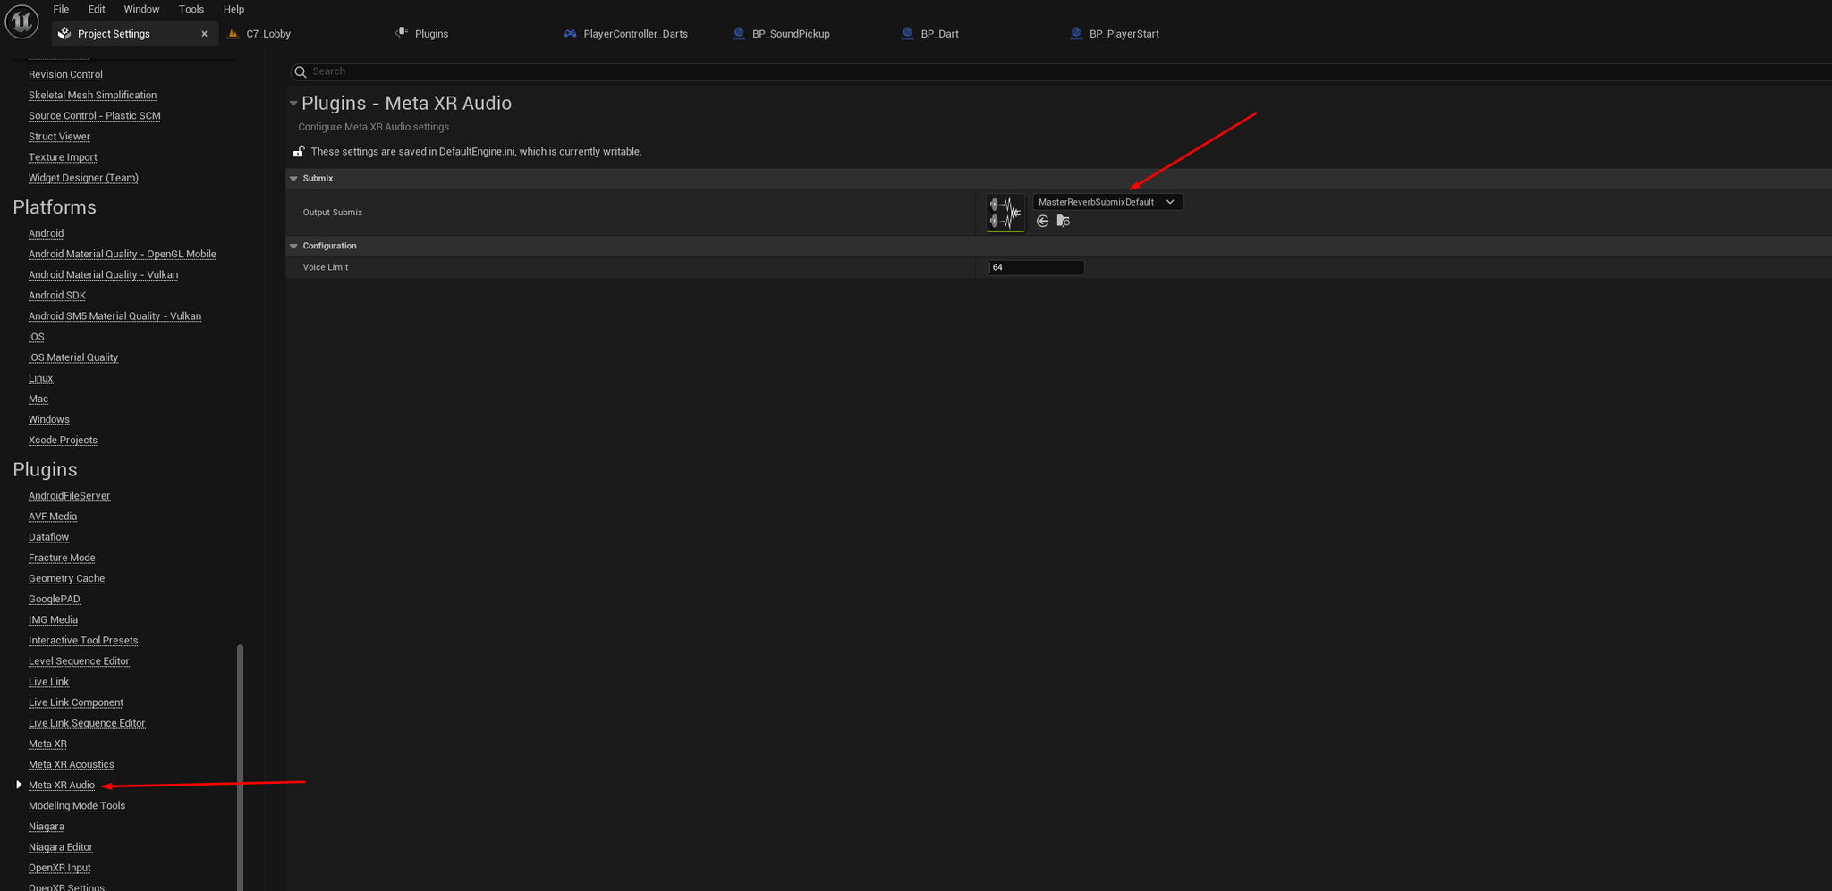
Task: Open Skeletal Mesh Simplification settings
Action: [x=92, y=95]
